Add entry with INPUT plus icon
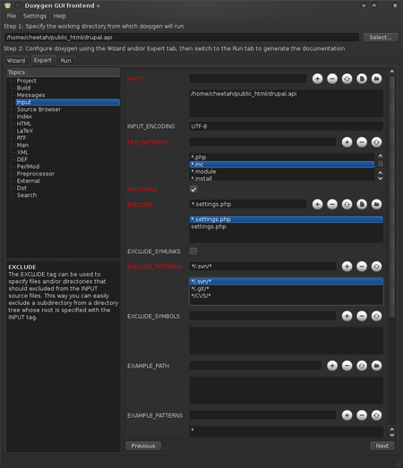Viewport: 403px width, 468px height. pyautogui.click(x=317, y=79)
